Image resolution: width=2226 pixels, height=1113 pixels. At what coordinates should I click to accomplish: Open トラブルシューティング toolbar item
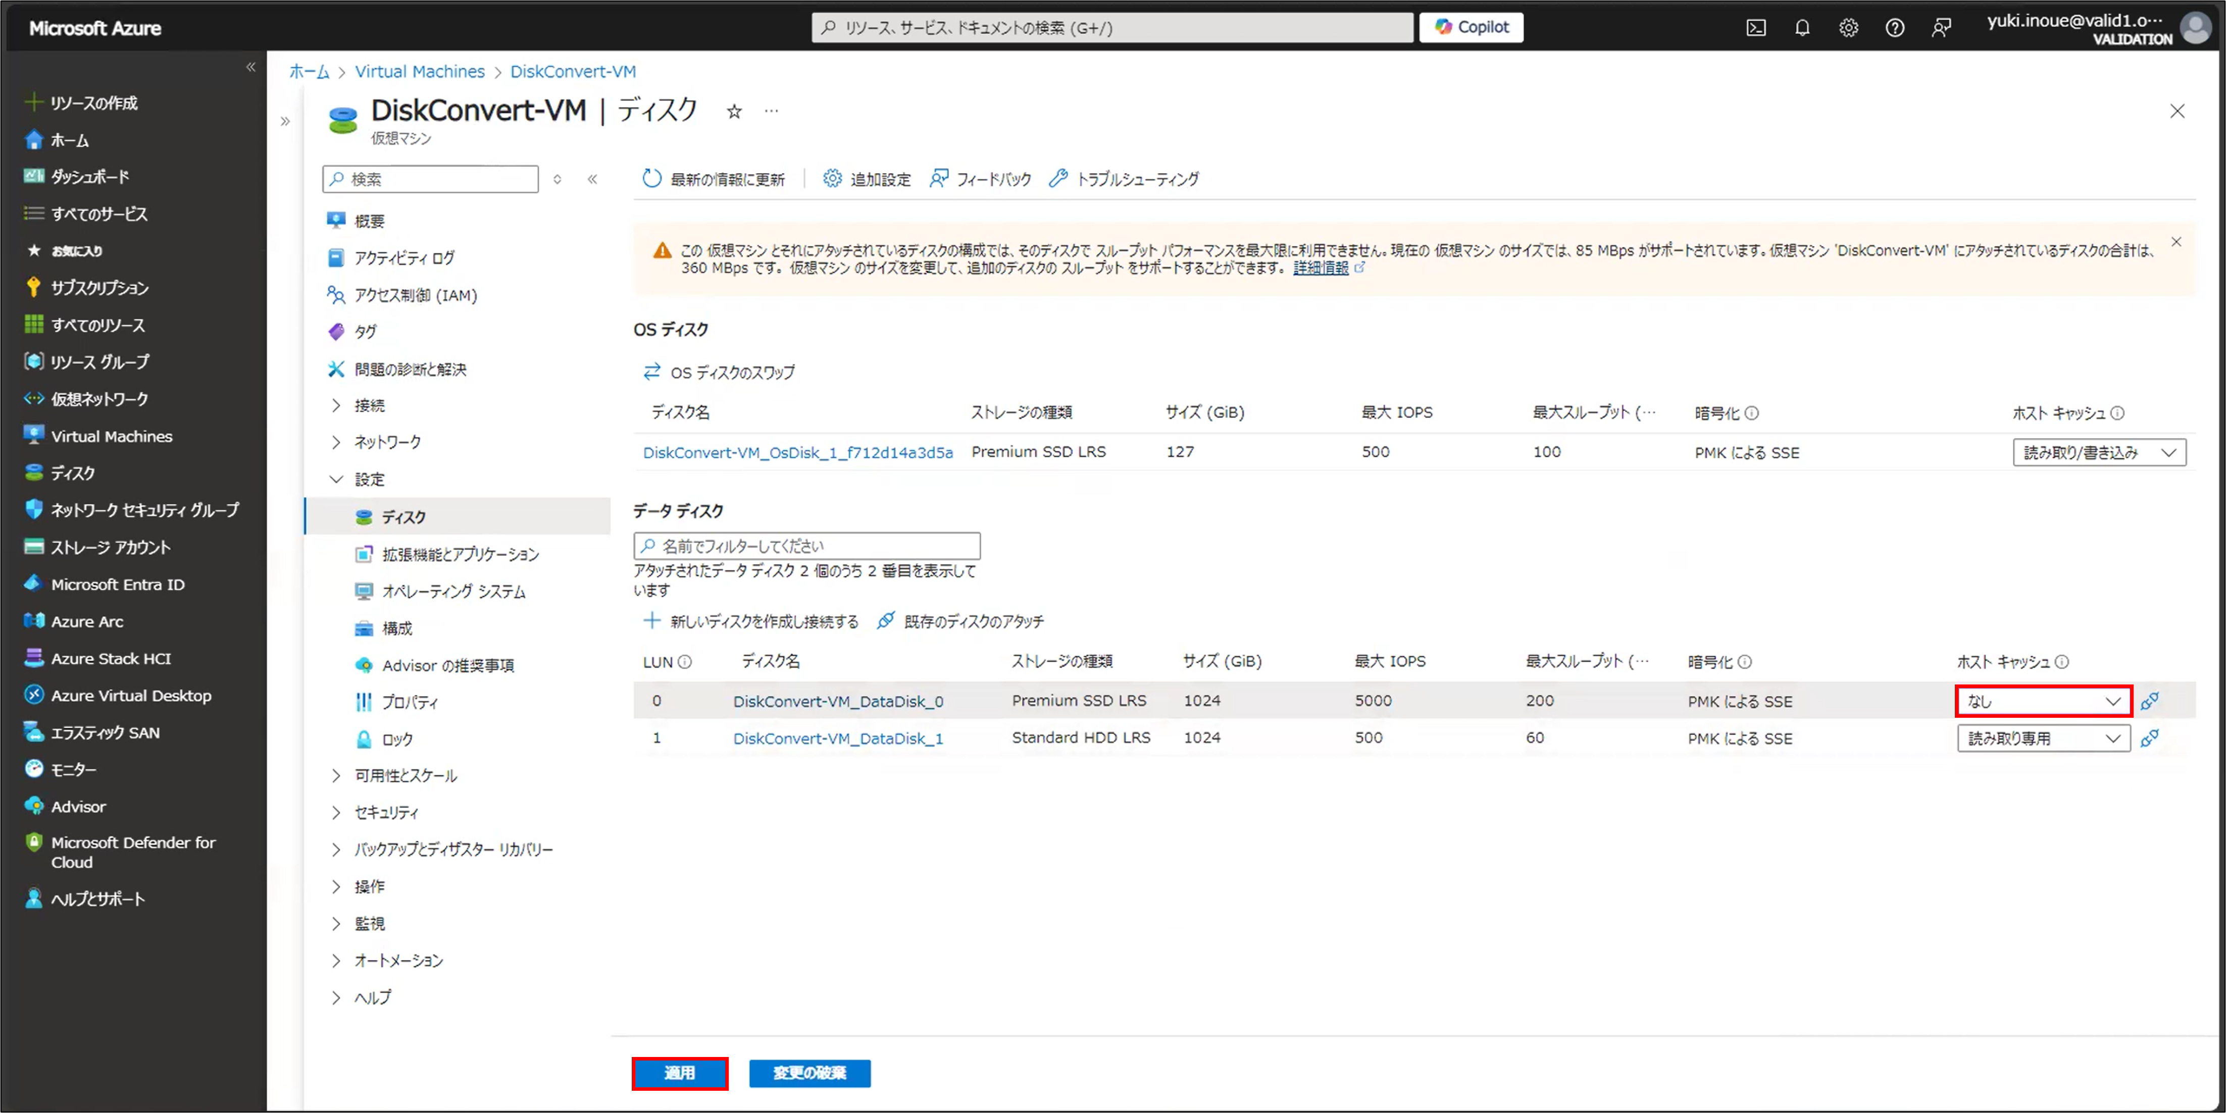tap(1124, 179)
